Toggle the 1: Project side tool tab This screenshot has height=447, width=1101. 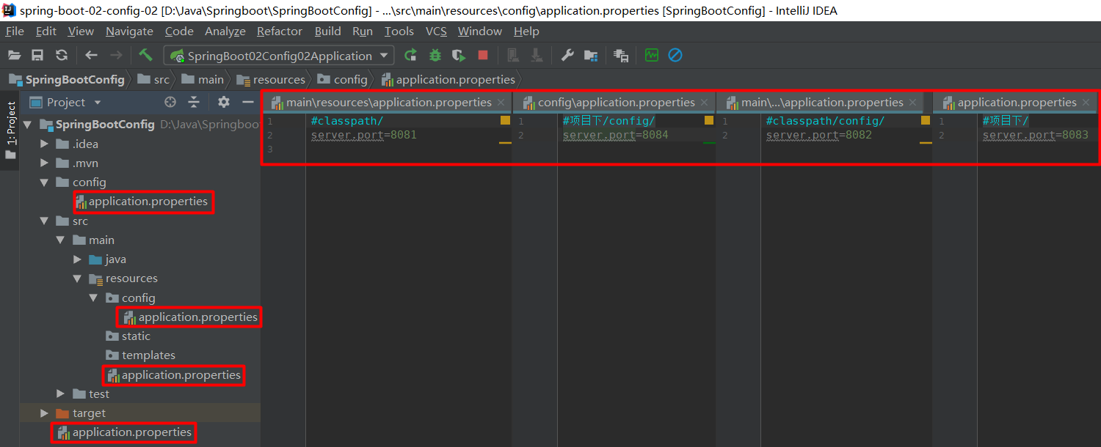click(10, 130)
